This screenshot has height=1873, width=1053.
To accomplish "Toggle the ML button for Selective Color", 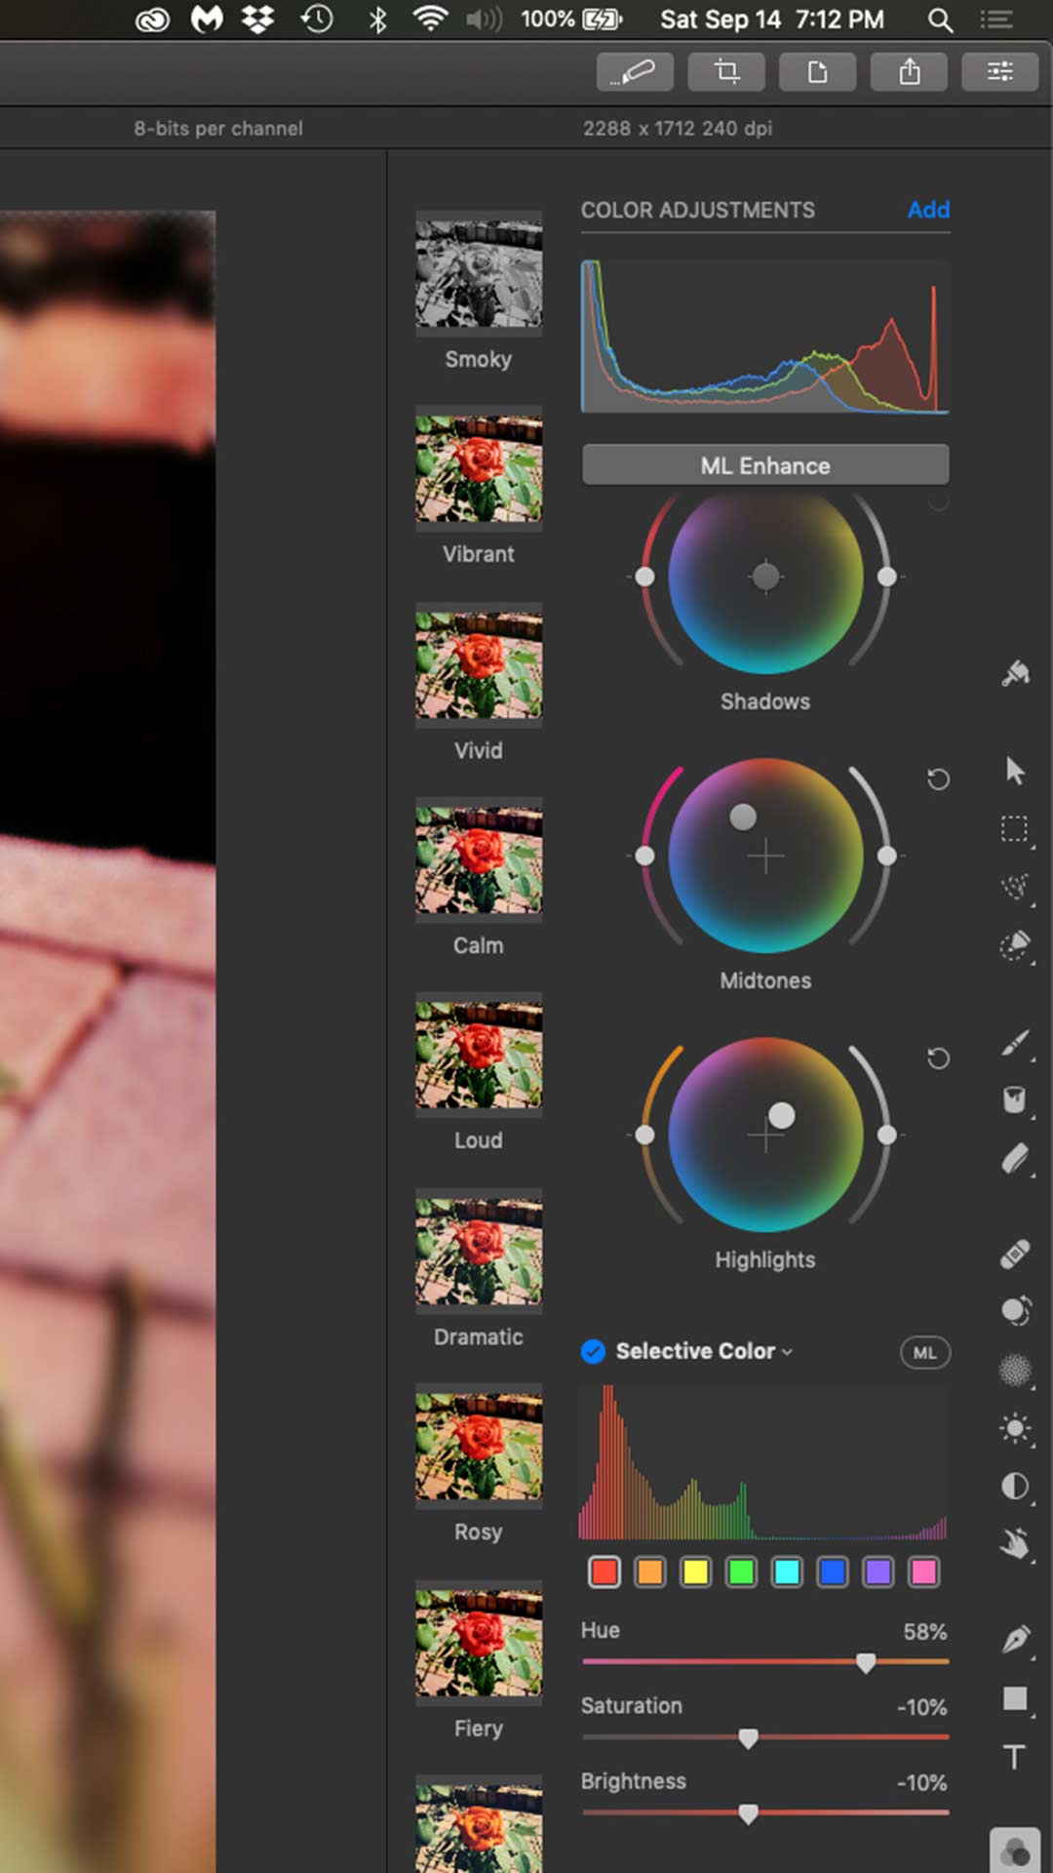I will pyautogui.click(x=924, y=1353).
